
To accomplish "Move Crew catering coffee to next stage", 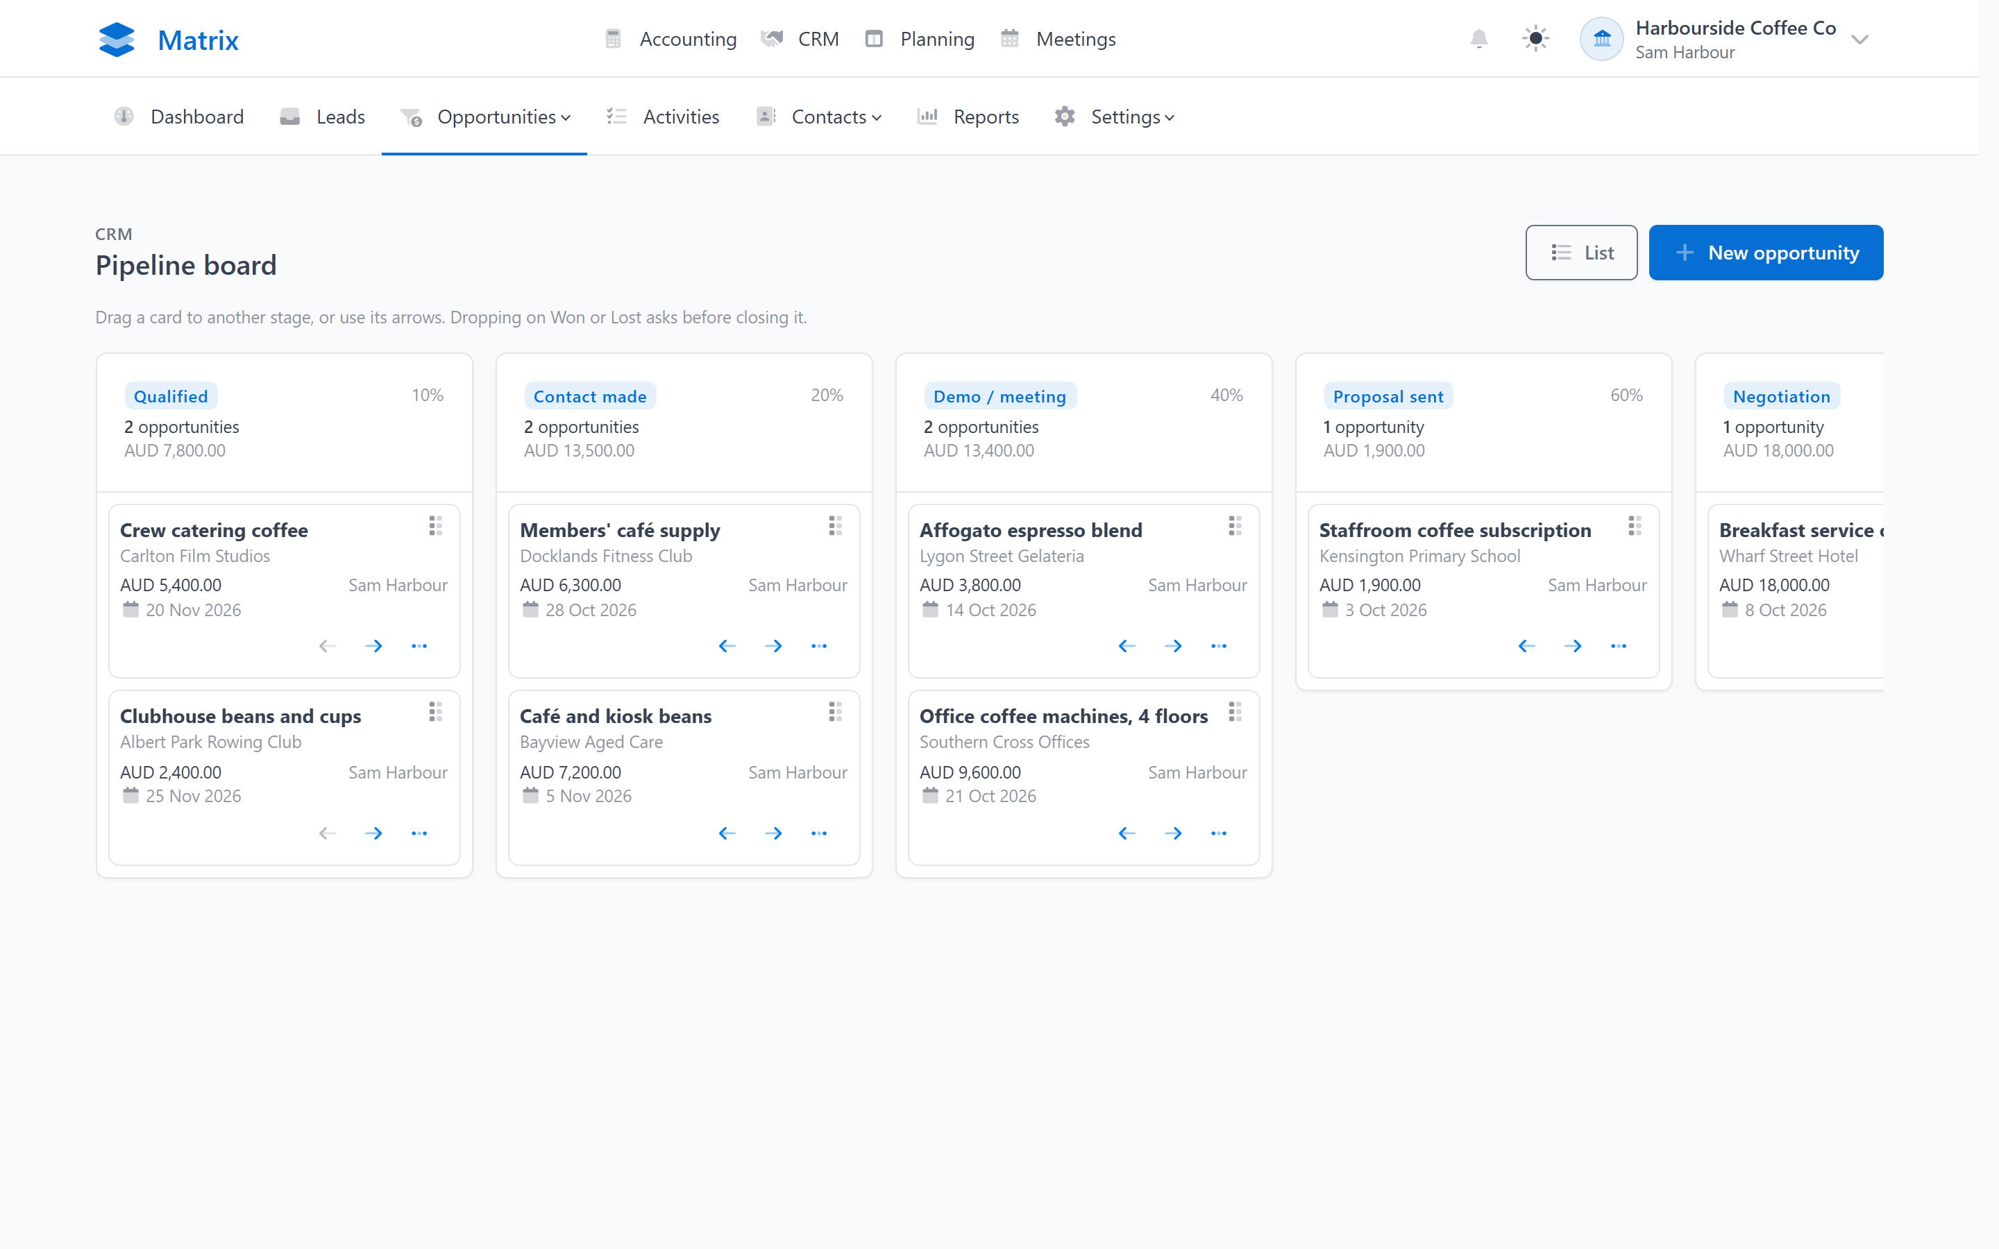I will point(373,646).
